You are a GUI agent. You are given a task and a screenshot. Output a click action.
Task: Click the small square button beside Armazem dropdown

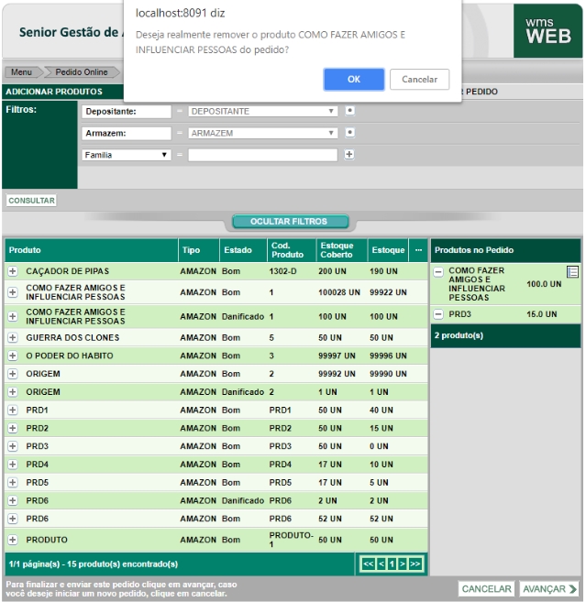pyautogui.click(x=348, y=133)
